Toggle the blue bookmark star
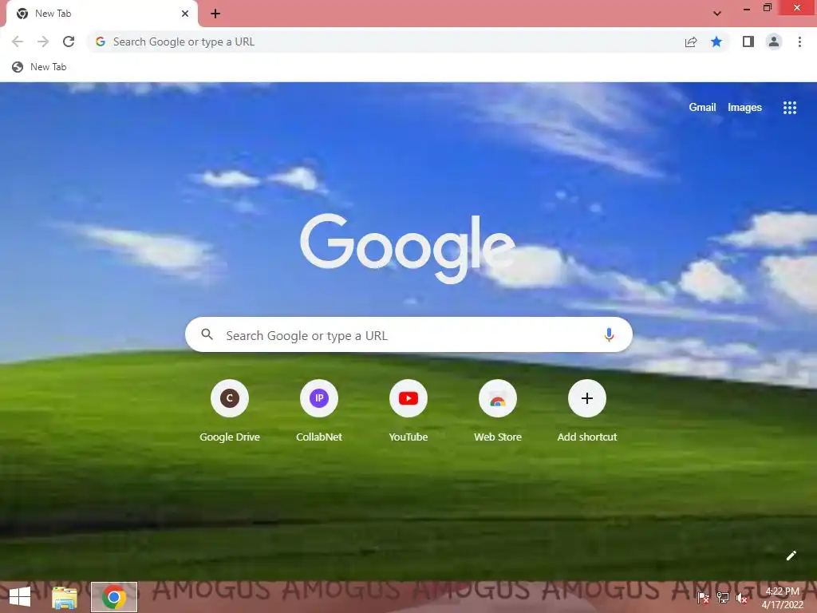 click(716, 42)
